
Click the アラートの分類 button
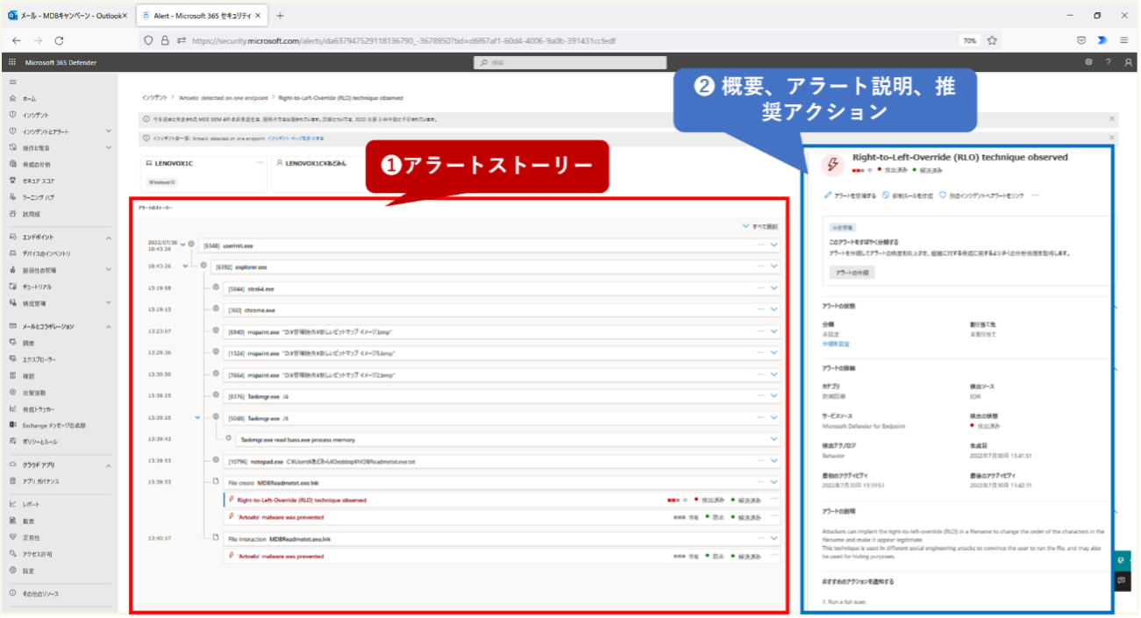852,273
